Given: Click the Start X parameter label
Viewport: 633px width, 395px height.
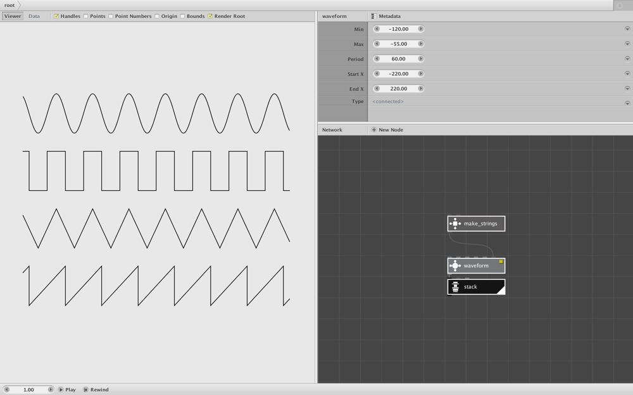Looking at the screenshot, I should [x=355, y=74].
